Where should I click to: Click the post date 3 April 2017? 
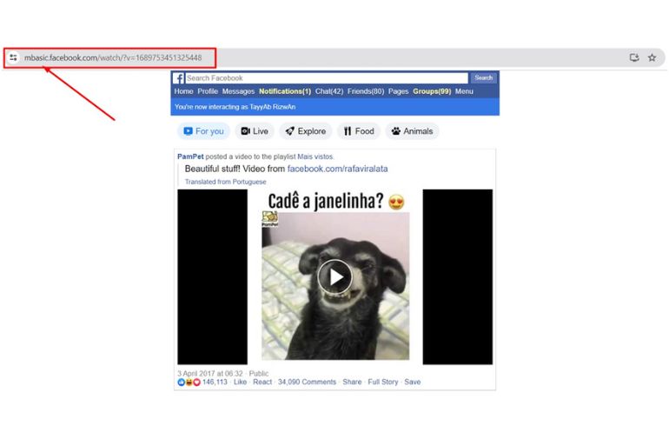click(x=210, y=374)
